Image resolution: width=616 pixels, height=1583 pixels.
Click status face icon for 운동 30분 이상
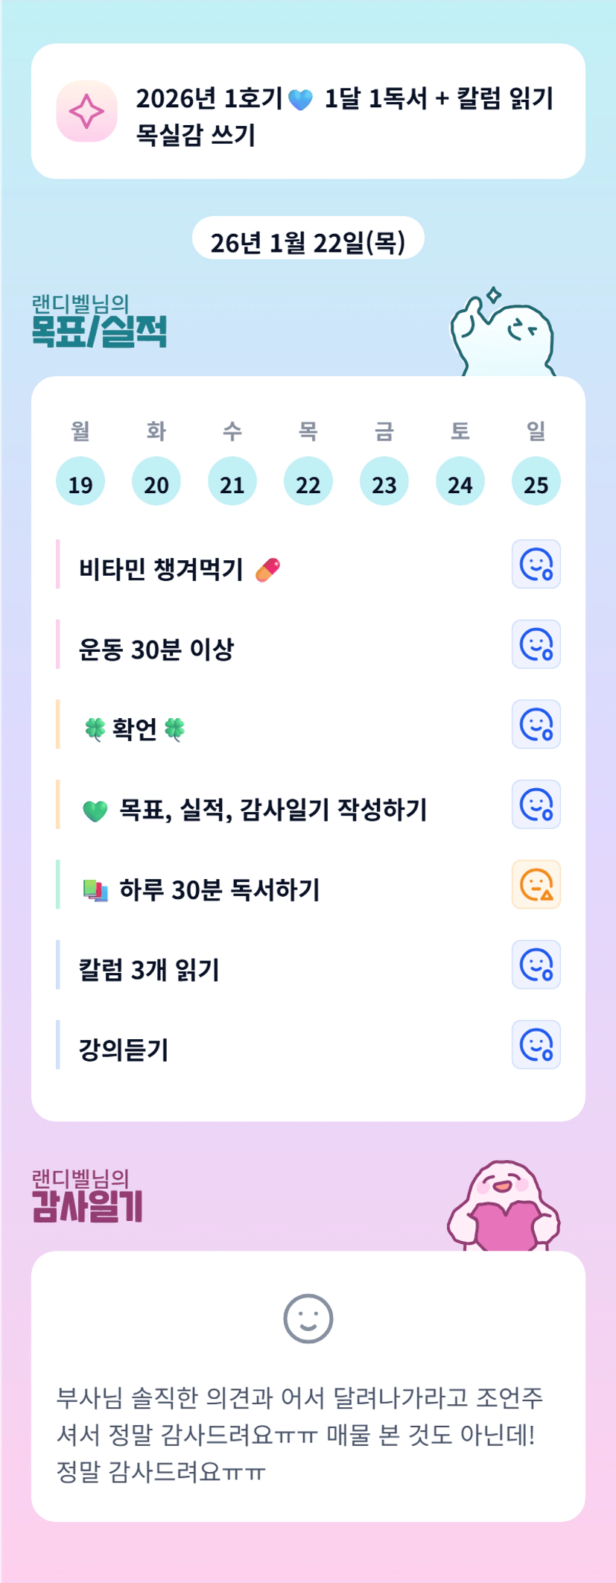coord(536,644)
